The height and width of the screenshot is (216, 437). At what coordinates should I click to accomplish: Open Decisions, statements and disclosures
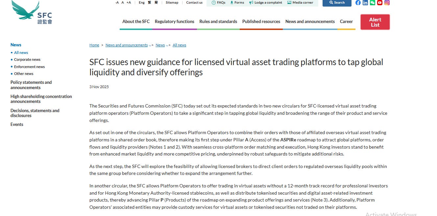click(35, 113)
